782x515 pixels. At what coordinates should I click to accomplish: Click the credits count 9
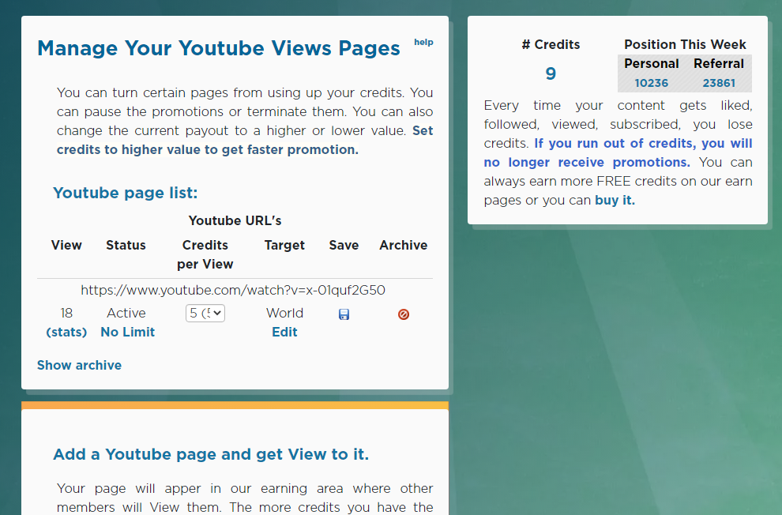[551, 74]
